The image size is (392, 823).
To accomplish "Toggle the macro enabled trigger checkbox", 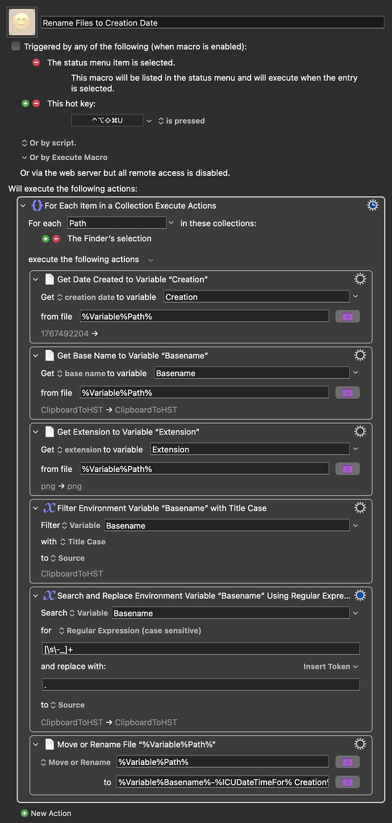I will coord(16,46).
